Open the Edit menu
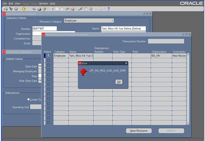The width and height of the screenshot is (205, 141). [11, 4]
